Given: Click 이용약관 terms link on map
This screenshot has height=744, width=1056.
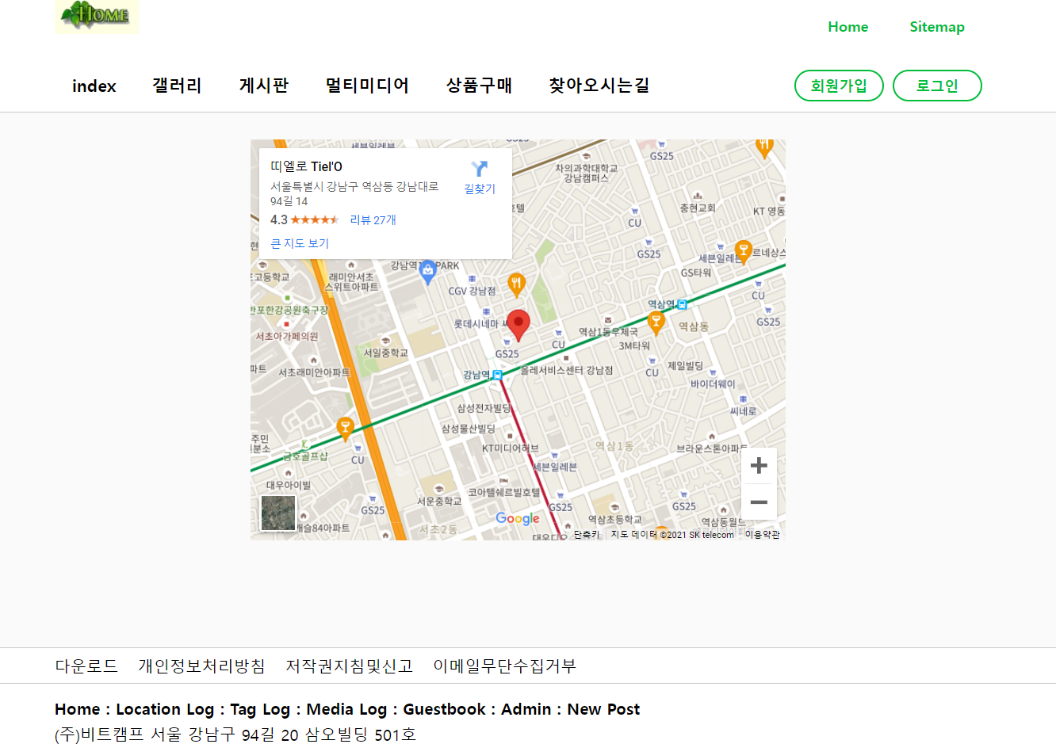Looking at the screenshot, I should pyautogui.click(x=762, y=535).
